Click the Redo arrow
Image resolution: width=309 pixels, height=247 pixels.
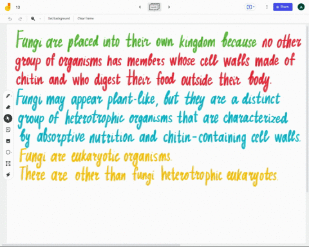click(20, 19)
